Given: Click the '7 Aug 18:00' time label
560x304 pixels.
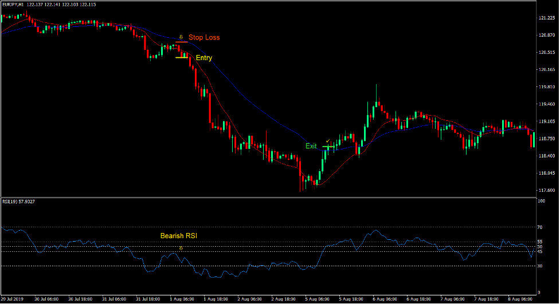Looking at the screenshot, I should (x=487, y=299).
